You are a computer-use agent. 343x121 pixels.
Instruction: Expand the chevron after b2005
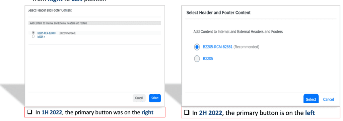pyautogui.click(x=45, y=37)
